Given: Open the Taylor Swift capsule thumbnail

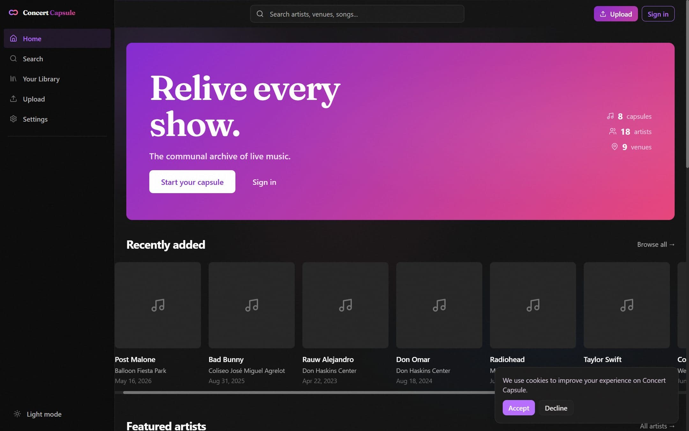Looking at the screenshot, I should click(627, 305).
